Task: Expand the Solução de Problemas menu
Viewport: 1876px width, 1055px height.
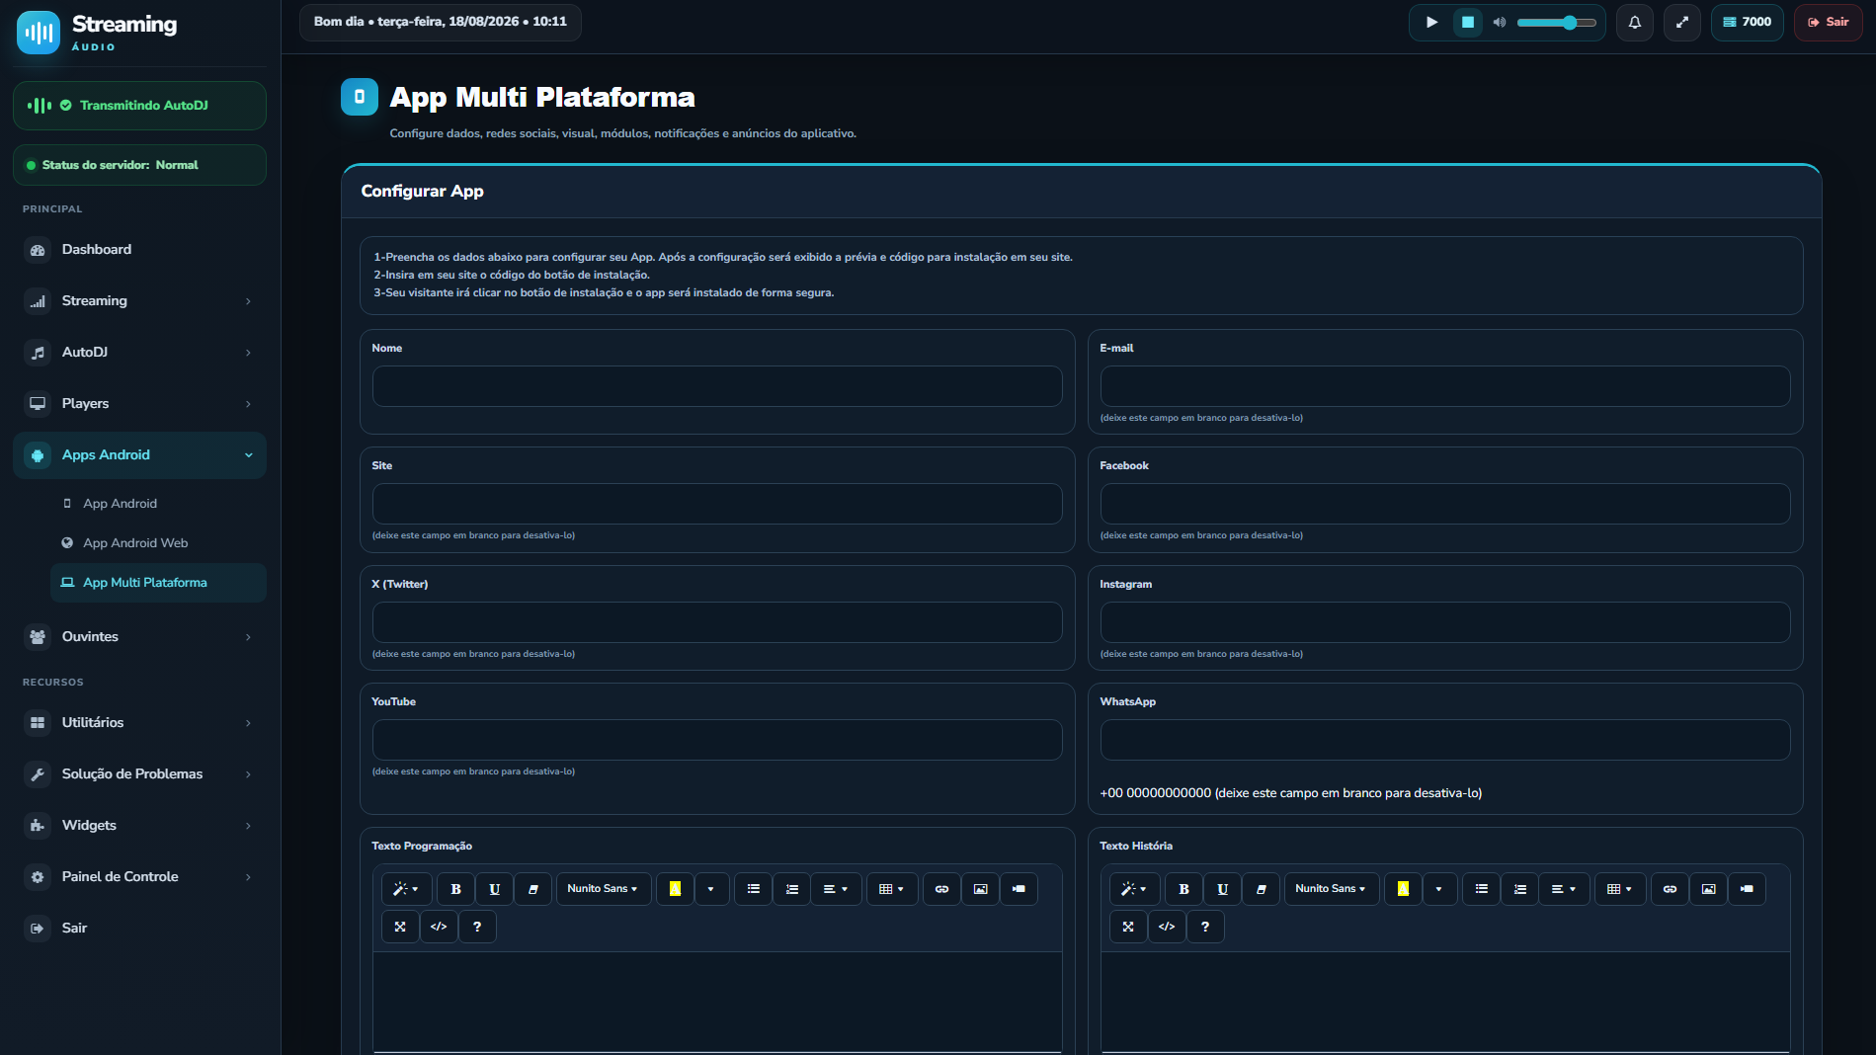Action: pyautogui.click(x=139, y=774)
